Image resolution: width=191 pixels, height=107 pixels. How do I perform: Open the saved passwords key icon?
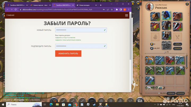click(x=104, y=10)
